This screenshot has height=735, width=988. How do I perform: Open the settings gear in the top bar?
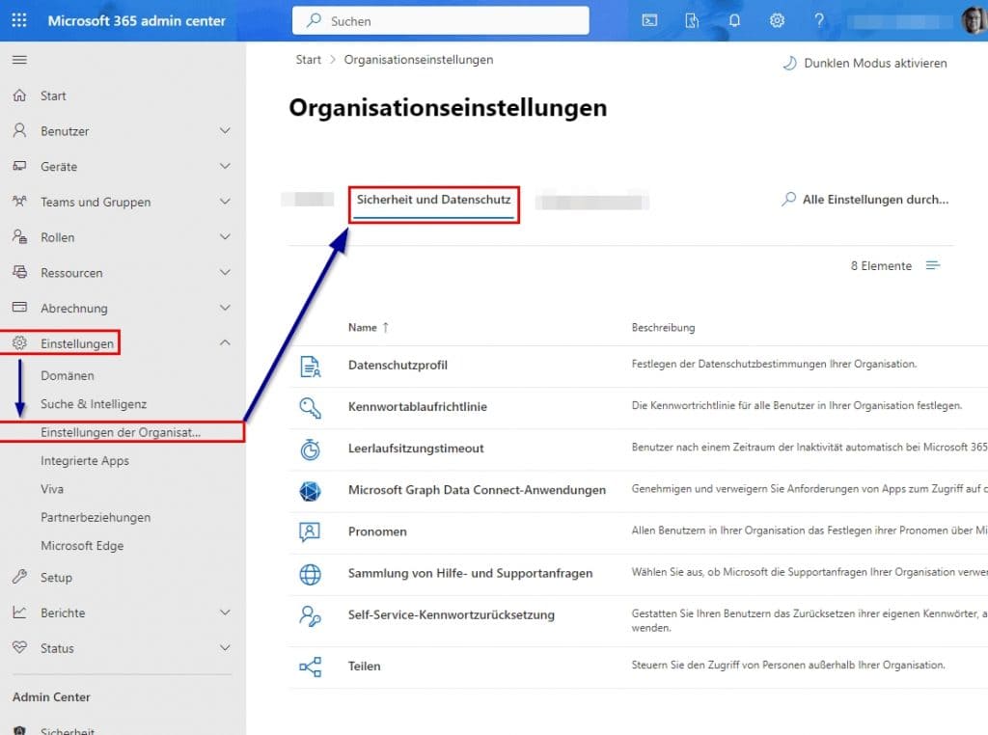[x=777, y=20]
